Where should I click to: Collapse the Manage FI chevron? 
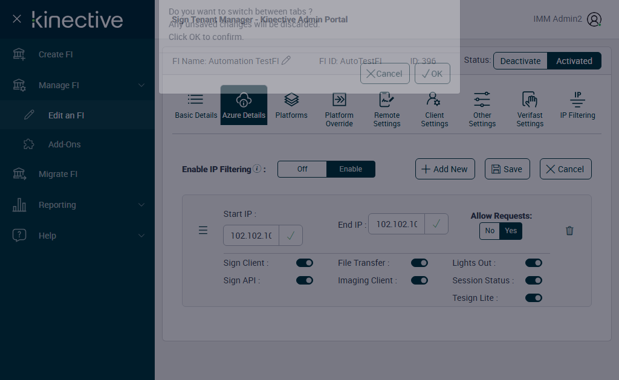tap(141, 85)
